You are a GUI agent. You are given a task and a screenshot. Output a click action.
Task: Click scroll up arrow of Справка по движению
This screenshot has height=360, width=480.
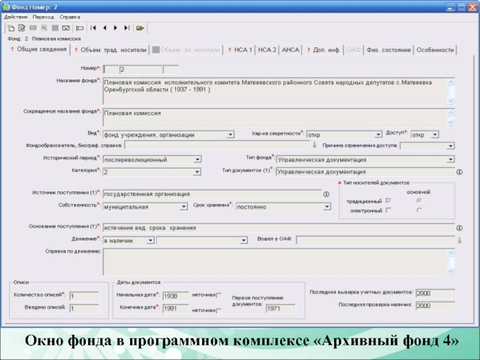pyautogui.click(x=451, y=253)
